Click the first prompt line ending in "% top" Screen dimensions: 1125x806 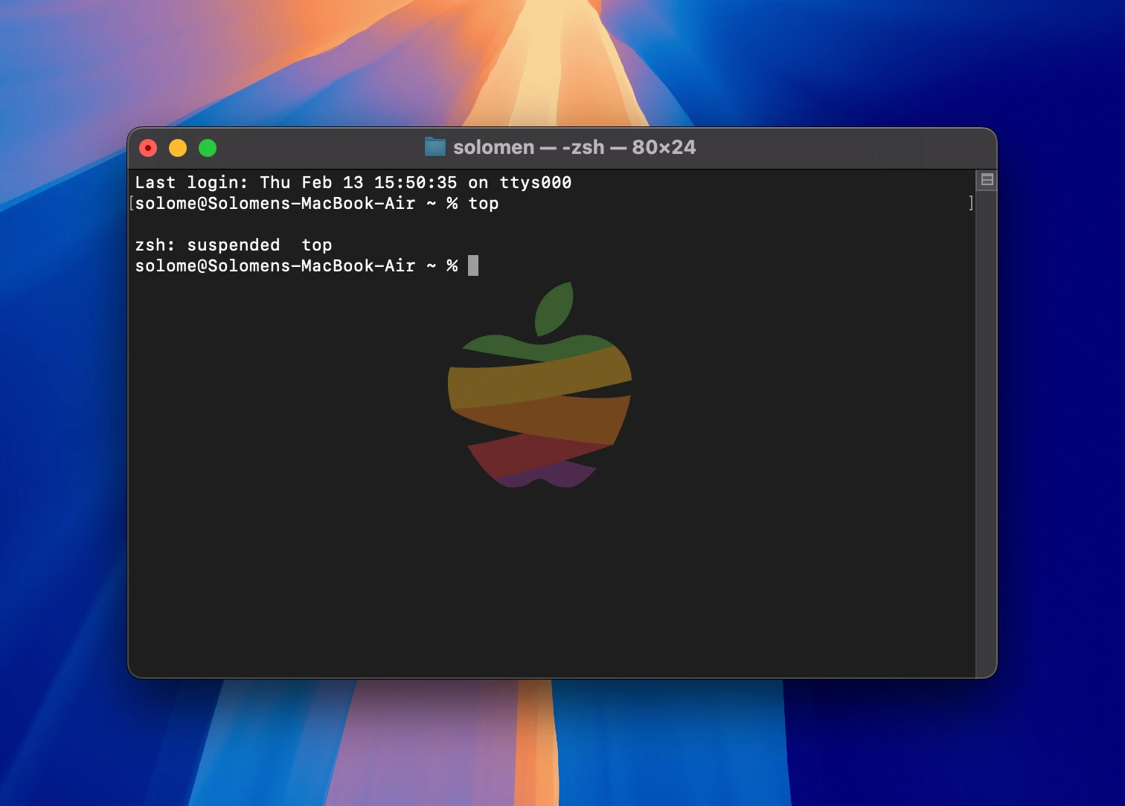[317, 203]
